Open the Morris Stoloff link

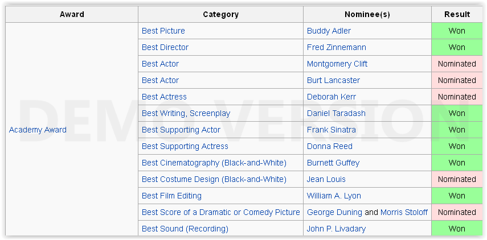[x=404, y=212]
